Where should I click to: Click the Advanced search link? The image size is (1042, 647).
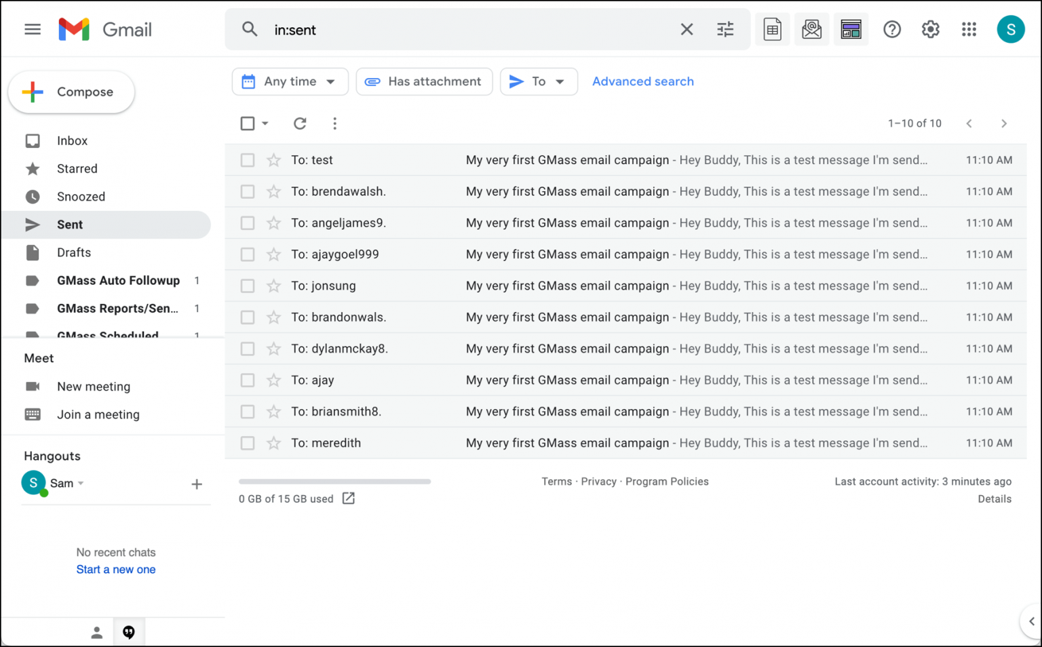point(642,81)
